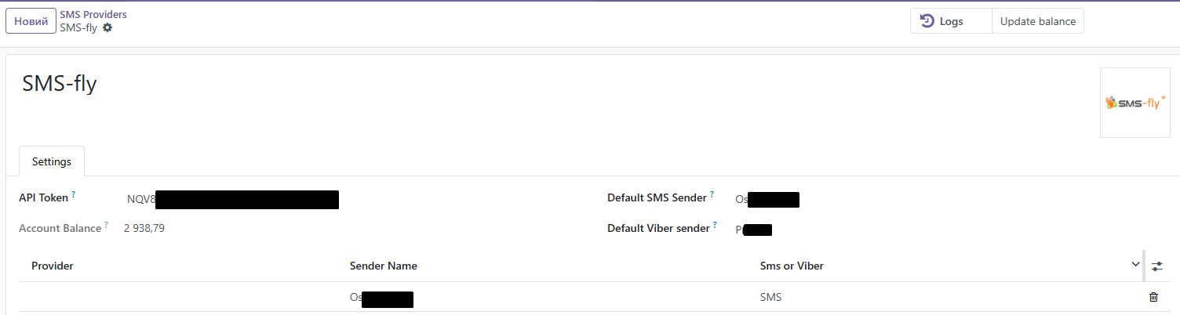The width and height of the screenshot is (1180, 315).
Task: Open the optional columns adjust icon
Action: click(1157, 266)
